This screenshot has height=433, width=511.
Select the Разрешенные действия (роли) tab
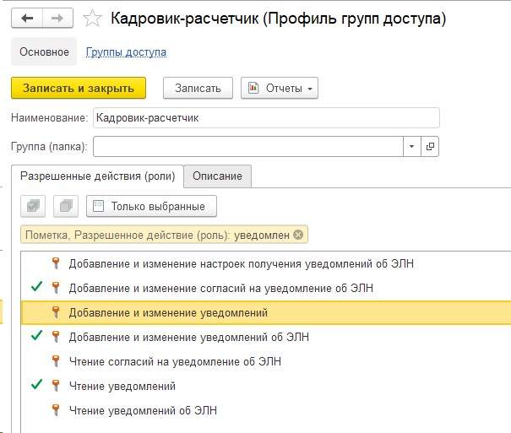click(x=97, y=176)
